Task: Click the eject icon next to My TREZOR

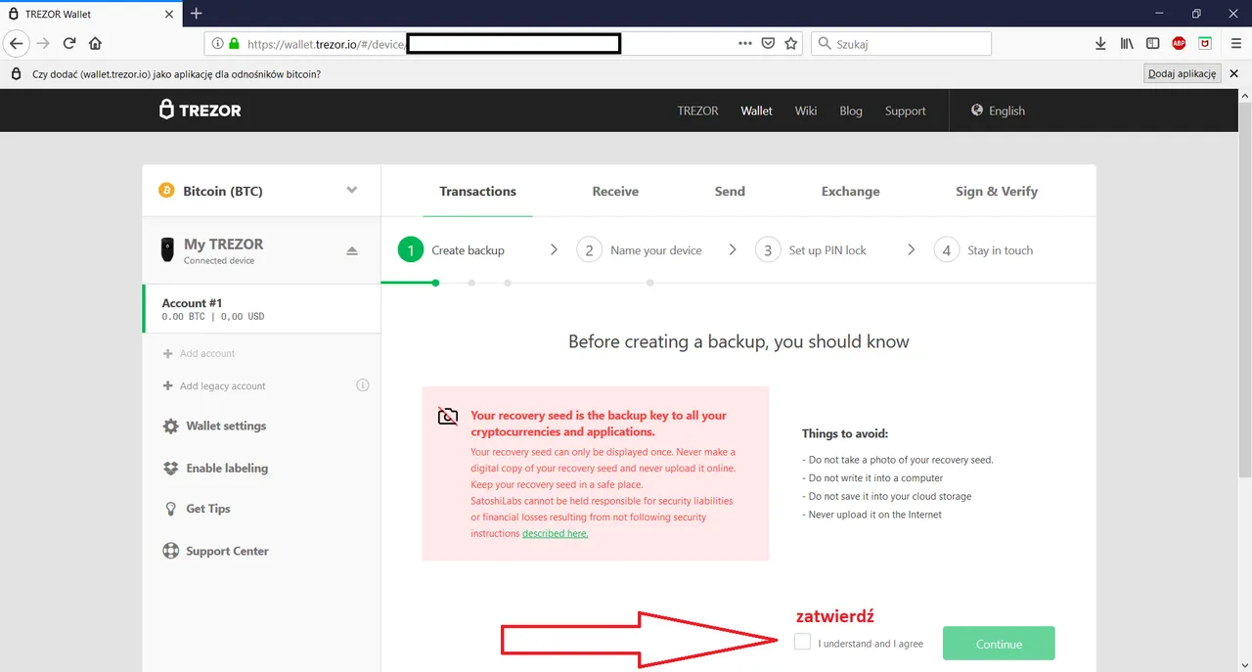Action: click(352, 251)
